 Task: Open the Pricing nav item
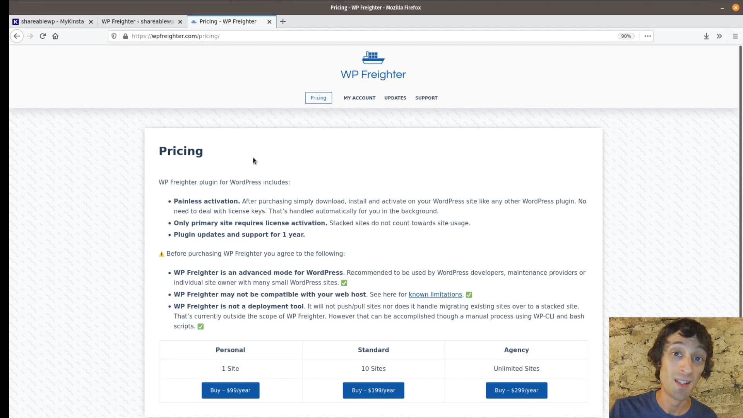point(318,98)
